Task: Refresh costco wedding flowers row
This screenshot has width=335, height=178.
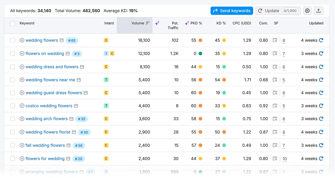Action: tap(321, 106)
